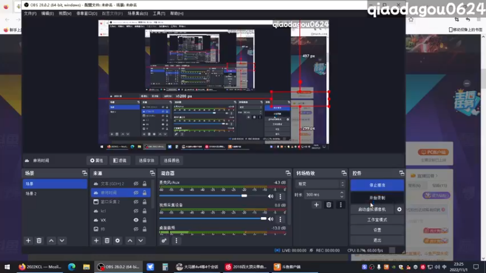Add a new source with the plus icon
This screenshot has height=273, width=486.
tap(96, 240)
